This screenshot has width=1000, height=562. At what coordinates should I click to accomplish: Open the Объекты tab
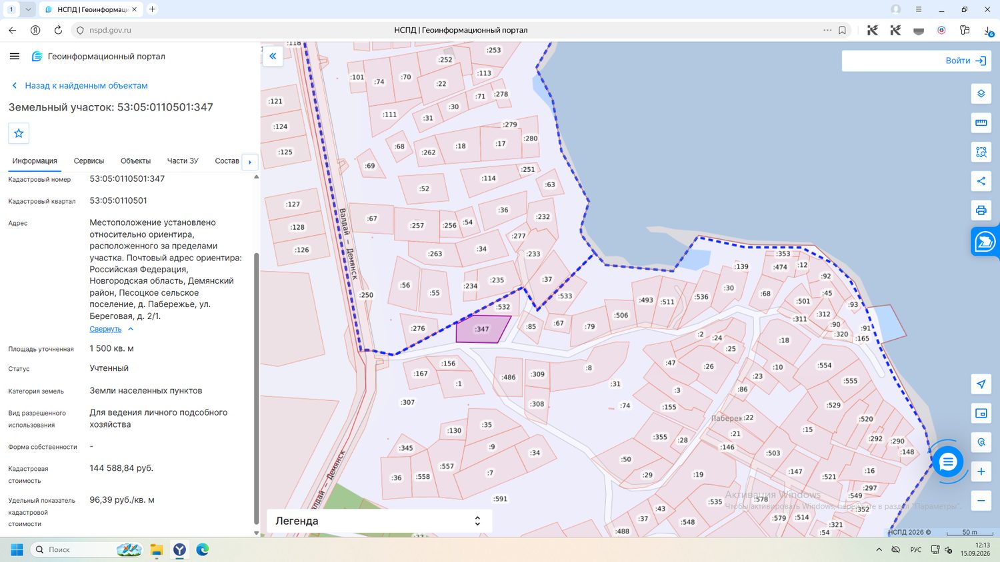(135, 161)
